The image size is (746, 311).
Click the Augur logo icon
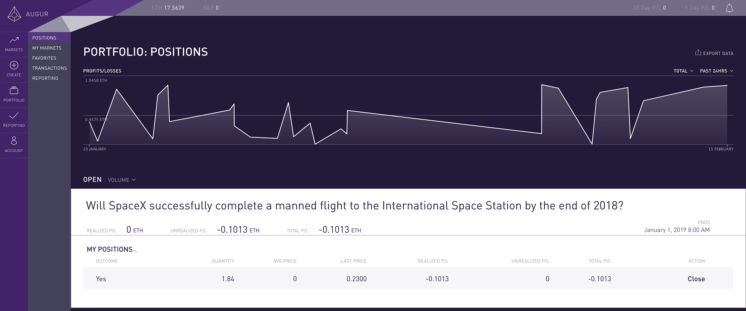[14, 14]
